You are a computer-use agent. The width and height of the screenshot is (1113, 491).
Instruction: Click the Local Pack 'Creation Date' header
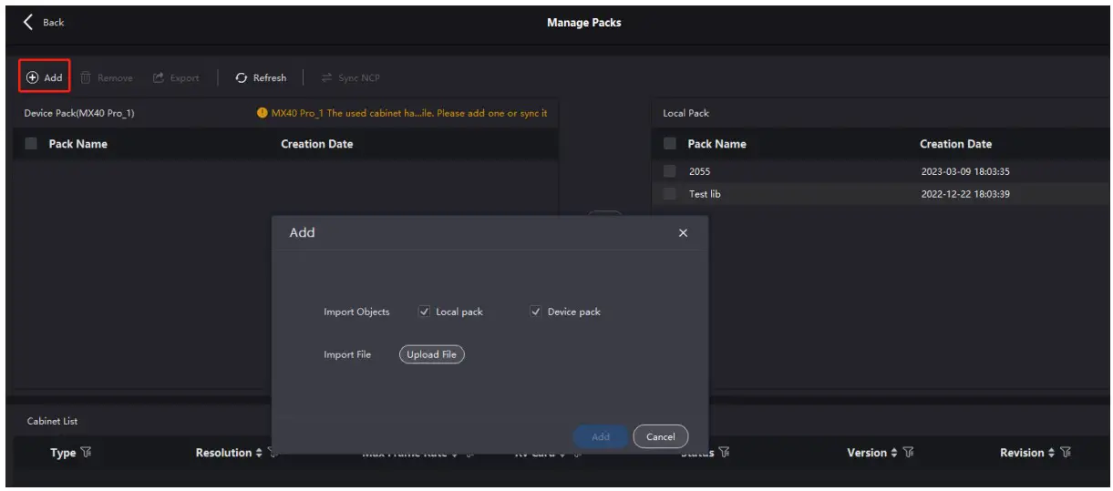point(956,144)
